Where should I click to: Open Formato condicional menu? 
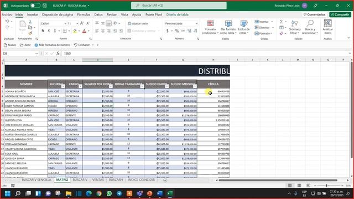[x=210, y=27]
